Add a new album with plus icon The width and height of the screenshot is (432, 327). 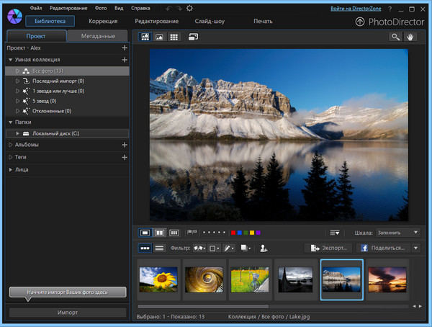125,145
